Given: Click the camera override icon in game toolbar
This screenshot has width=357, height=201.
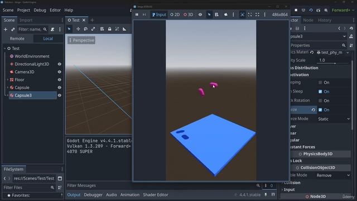Looking at the screenshot, I should pos(225,15).
